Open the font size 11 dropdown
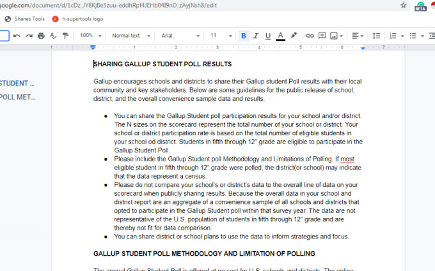This screenshot has width=435, height=271. click(221, 36)
